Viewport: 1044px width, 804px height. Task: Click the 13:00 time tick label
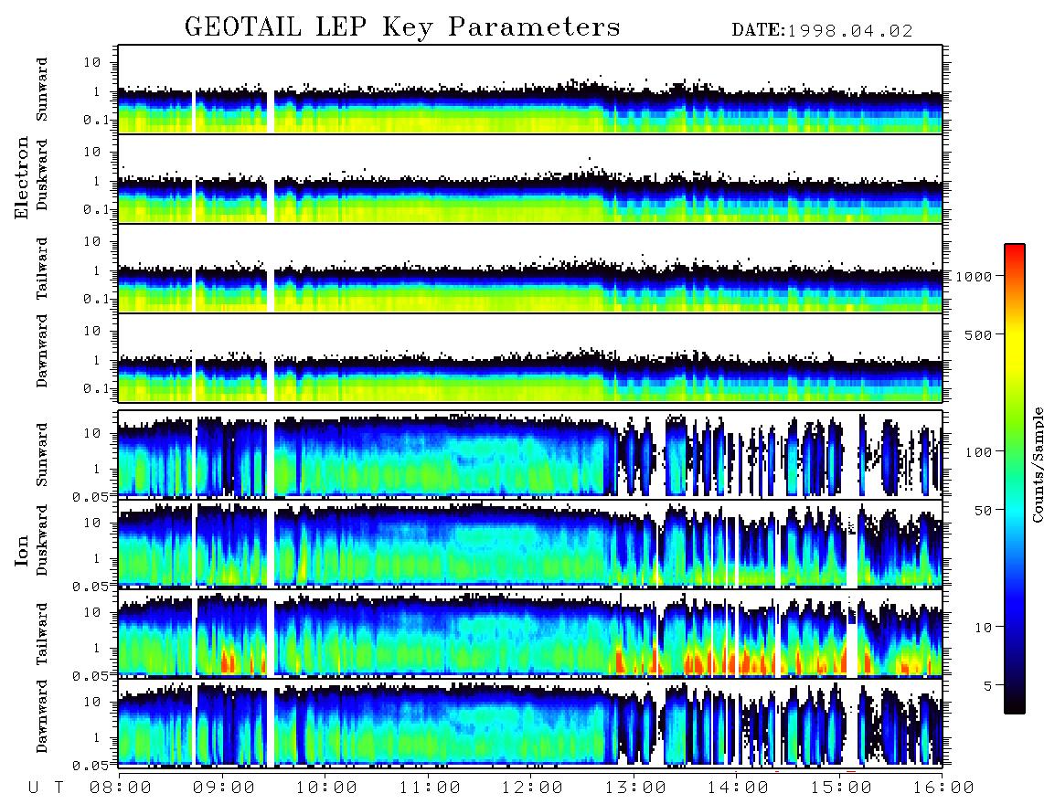pos(636,788)
